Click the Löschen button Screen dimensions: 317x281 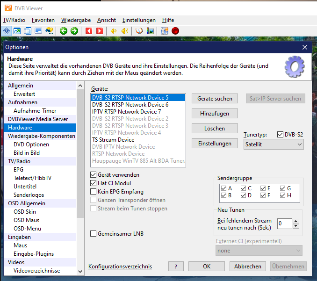(x=215, y=129)
